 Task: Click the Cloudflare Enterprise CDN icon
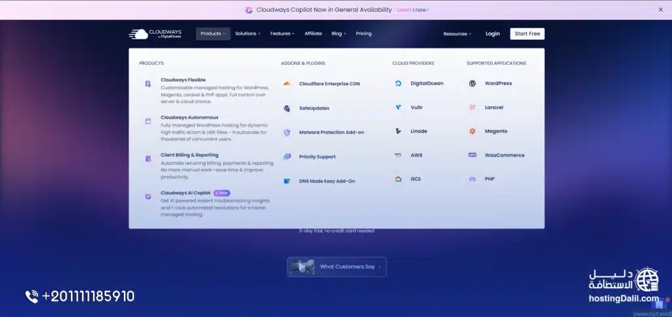[287, 84]
